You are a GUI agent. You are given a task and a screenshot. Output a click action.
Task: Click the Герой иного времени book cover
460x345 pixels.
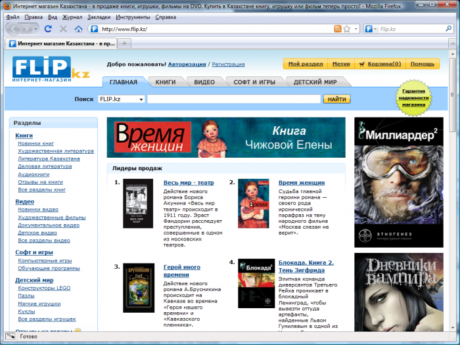[139, 288]
